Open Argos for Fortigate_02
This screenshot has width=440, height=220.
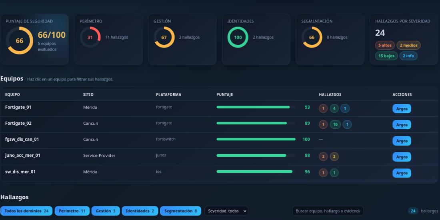pos(402,124)
